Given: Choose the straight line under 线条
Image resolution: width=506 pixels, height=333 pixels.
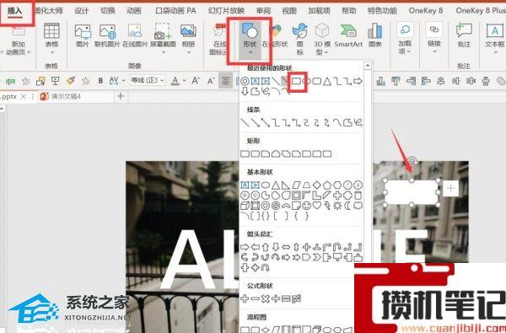Looking at the screenshot, I should pos(245,122).
